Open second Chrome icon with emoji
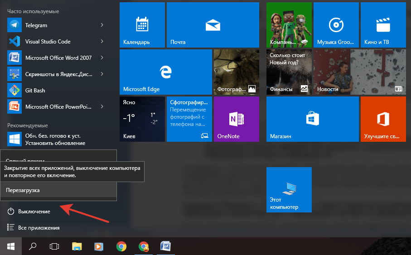411x255 pixels. tap(143, 246)
